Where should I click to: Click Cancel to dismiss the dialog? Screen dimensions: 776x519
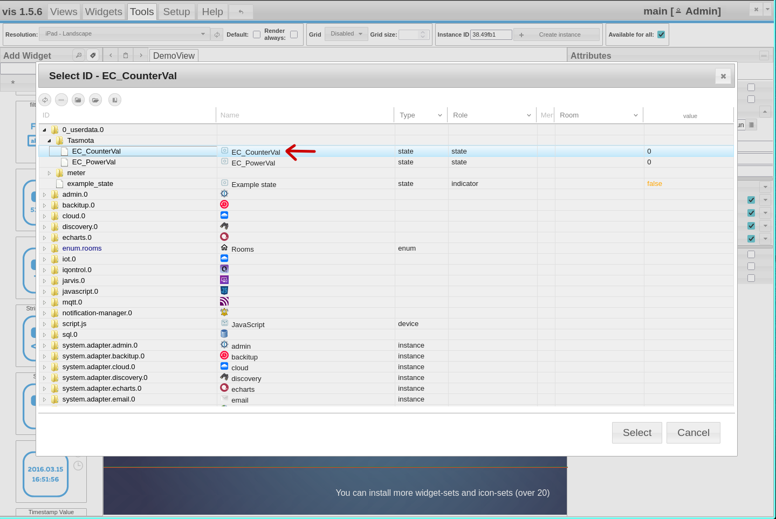point(693,433)
